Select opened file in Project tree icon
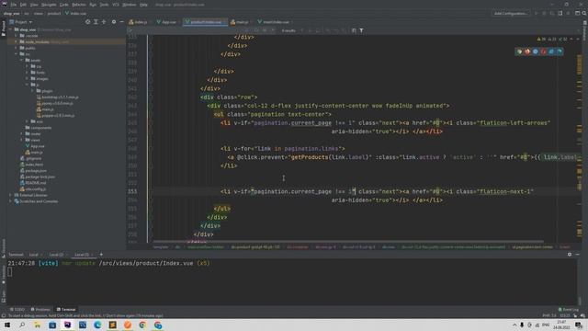This screenshot has width=588, height=331. pyautogui.click(x=87, y=22)
